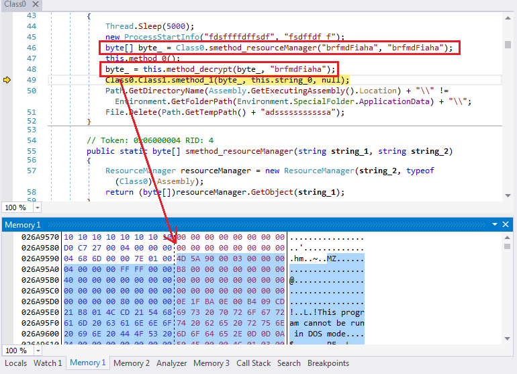Open the code editor zoom percentage dropdown

(37, 207)
